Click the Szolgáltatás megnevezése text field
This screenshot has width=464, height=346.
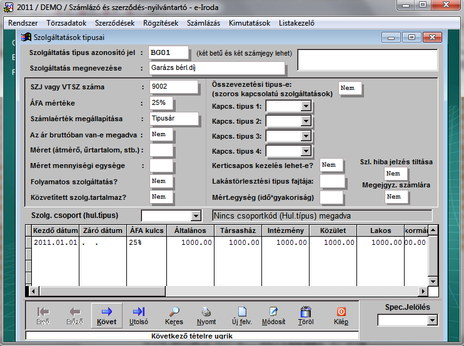[x=217, y=68]
